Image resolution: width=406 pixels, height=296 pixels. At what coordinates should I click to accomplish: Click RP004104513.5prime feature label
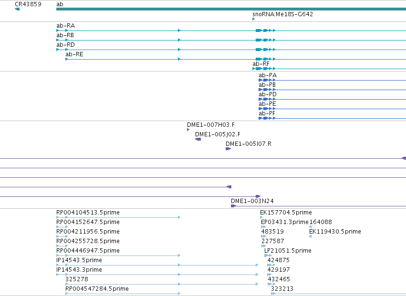click(x=88, y=213)
